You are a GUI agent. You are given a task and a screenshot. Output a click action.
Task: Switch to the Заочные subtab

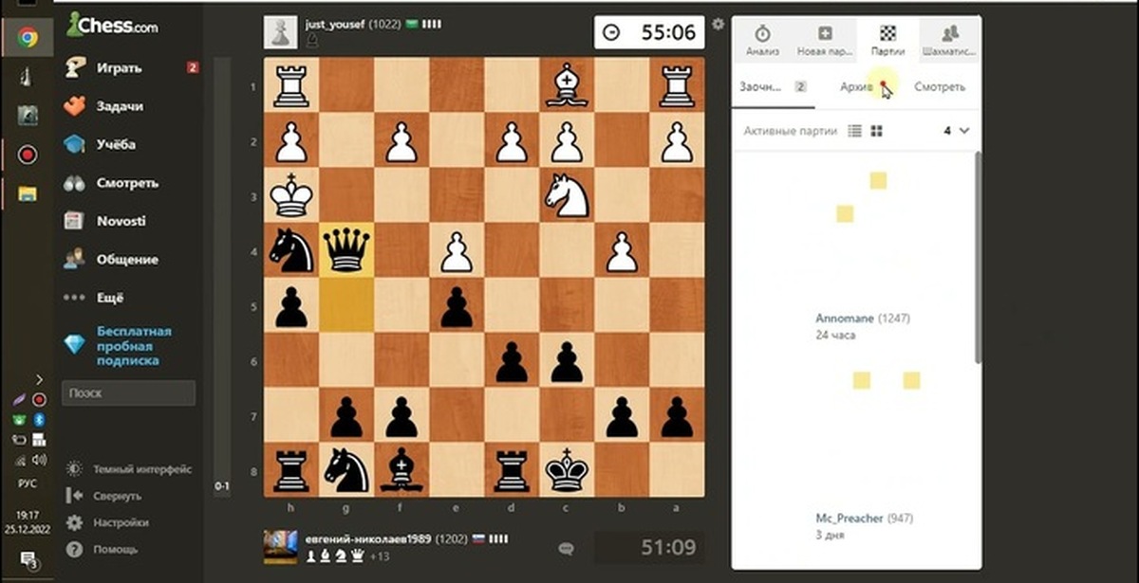[x=772, y=86]
